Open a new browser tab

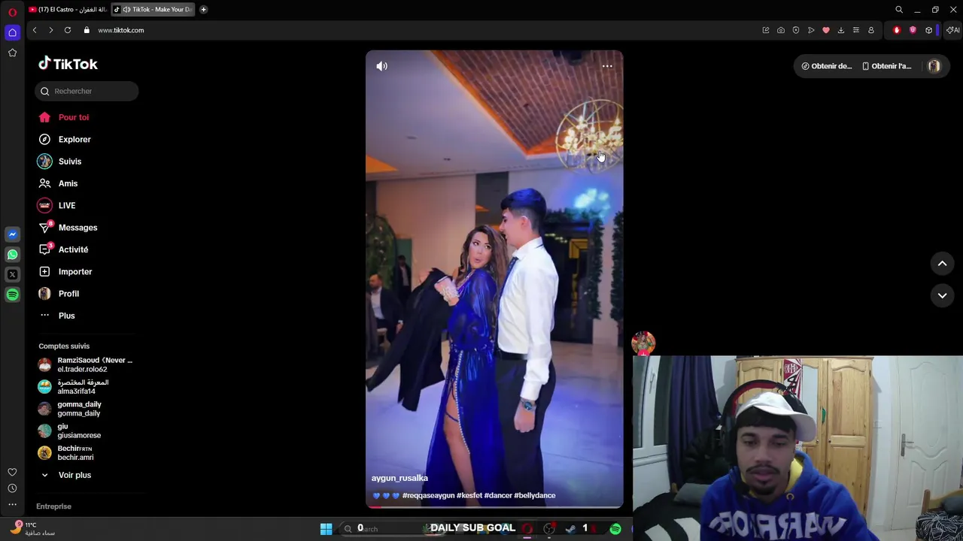pyautogui.click(x=203, y=9)
